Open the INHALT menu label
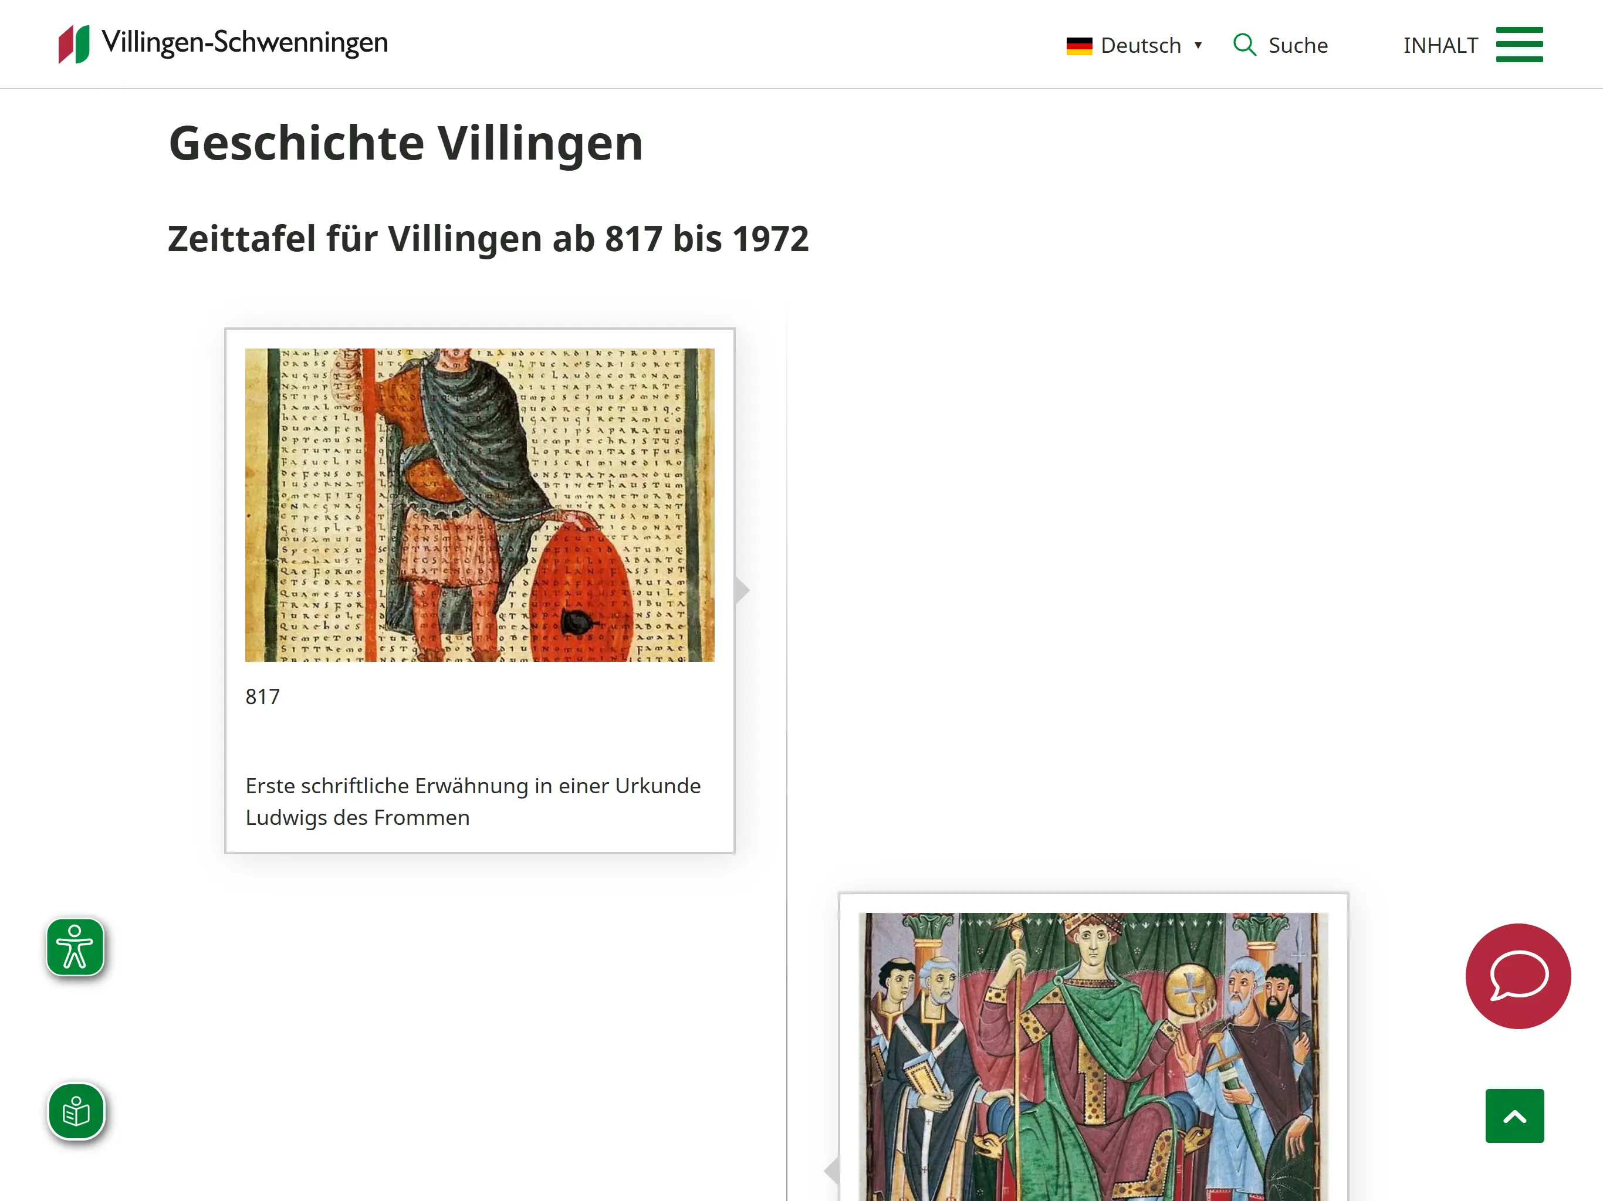This screenshot has height=1201, width=1603. click(1440, 46)
